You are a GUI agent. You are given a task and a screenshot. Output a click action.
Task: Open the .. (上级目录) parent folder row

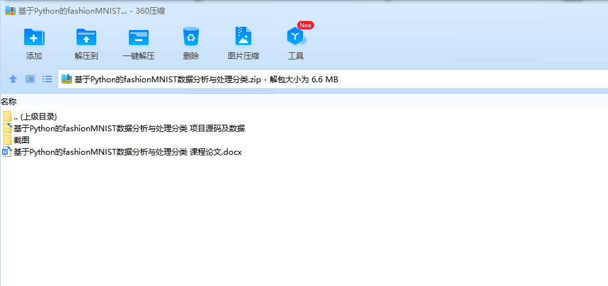[30, 116]
